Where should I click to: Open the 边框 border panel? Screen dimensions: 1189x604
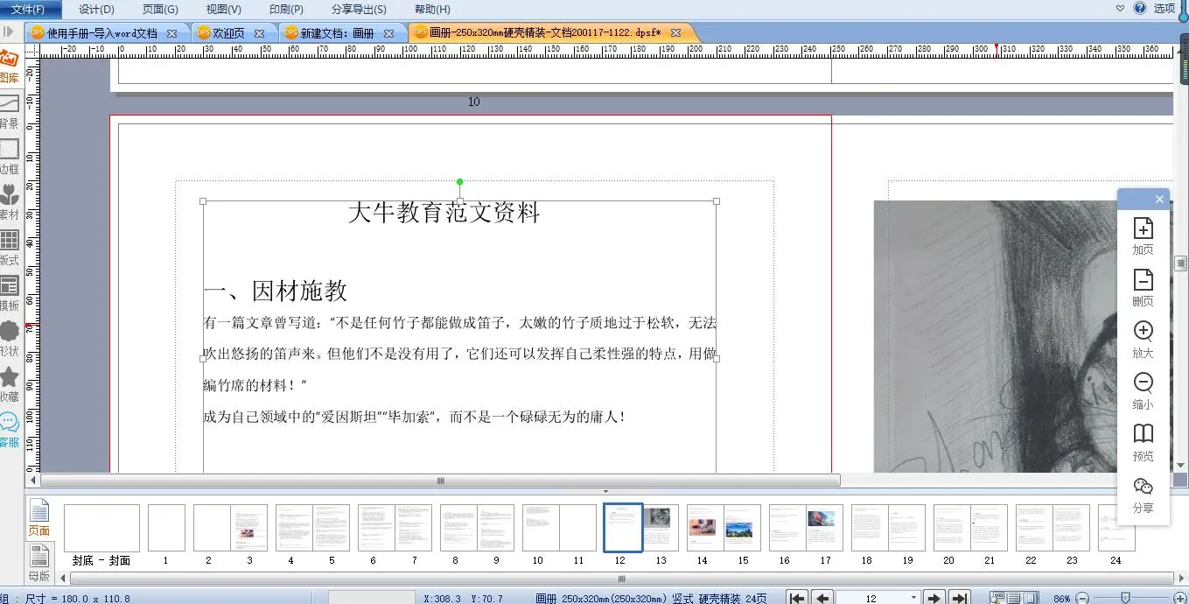[x=9, y=156]
